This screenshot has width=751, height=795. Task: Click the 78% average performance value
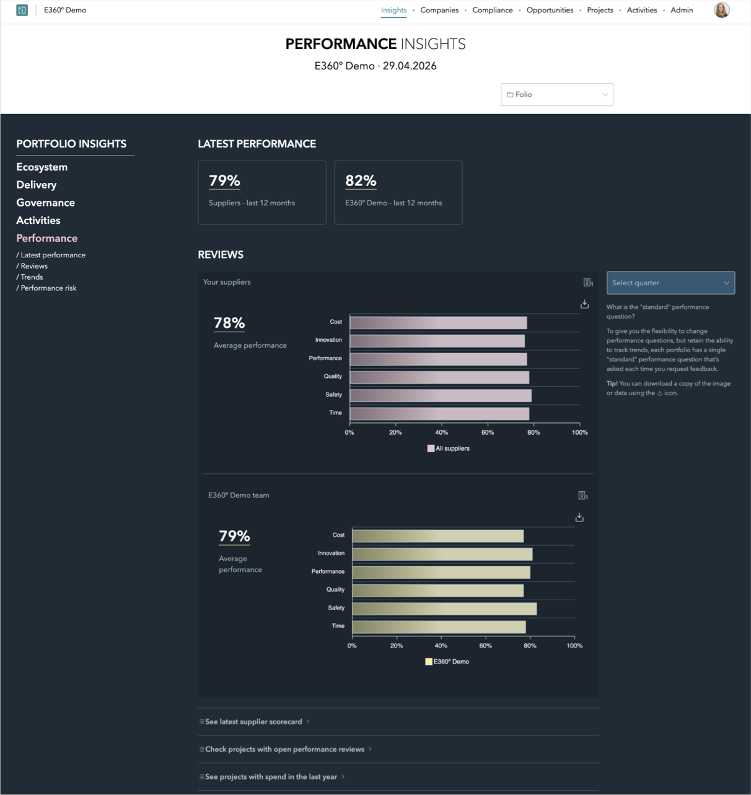click(x=229, y=323)
